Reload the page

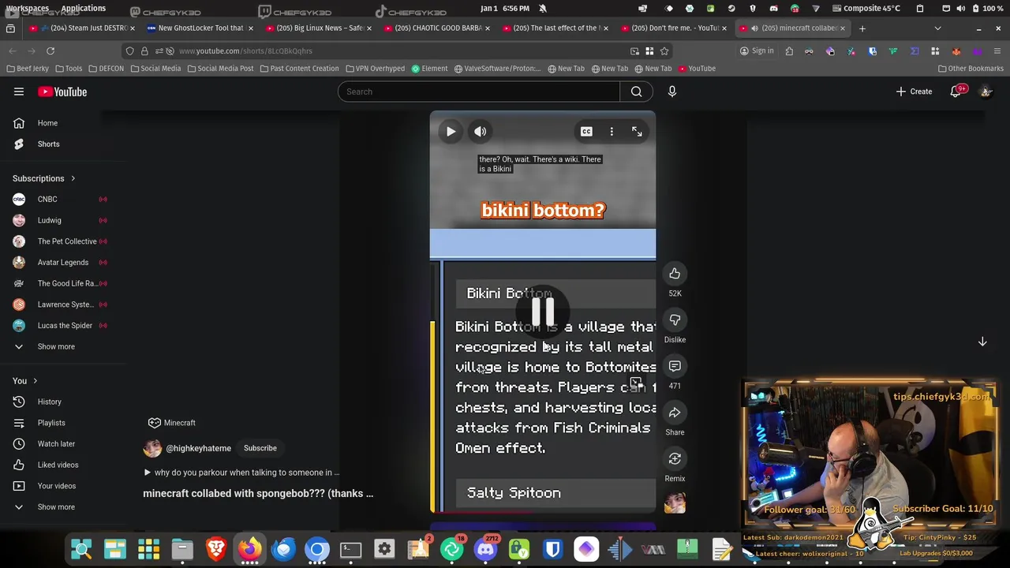(x=50, y=51)
